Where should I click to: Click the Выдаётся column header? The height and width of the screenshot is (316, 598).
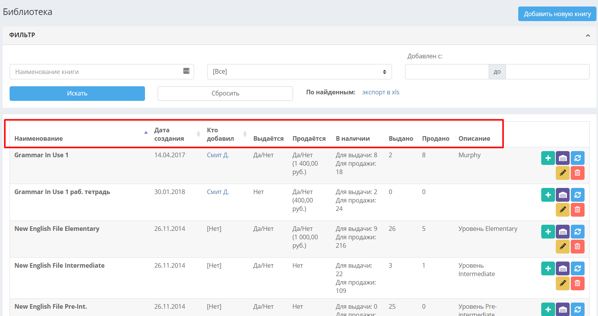point(269,138)
